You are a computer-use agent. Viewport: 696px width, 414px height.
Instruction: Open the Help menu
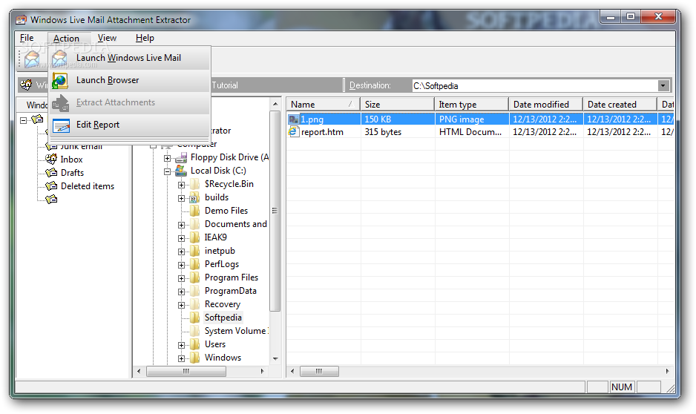tap(145, 38)
